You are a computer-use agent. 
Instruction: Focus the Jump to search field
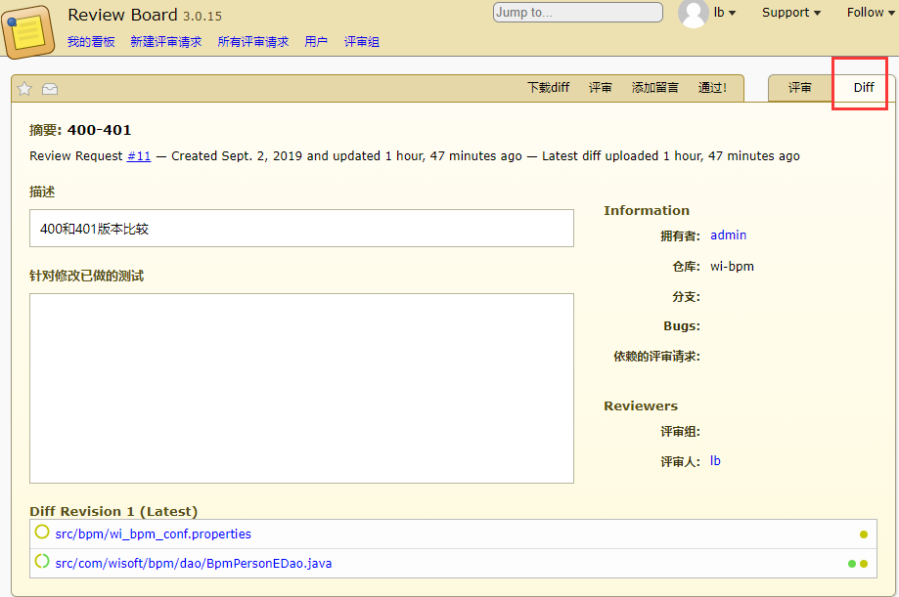click(577, 12)
